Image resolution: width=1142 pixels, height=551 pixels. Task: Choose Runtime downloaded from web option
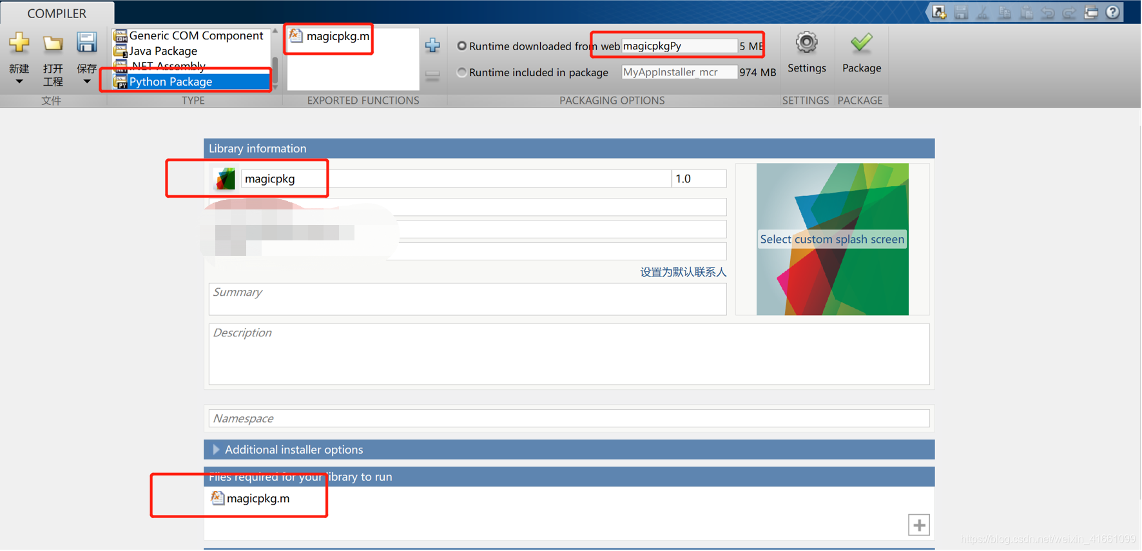tap(461, 46)
